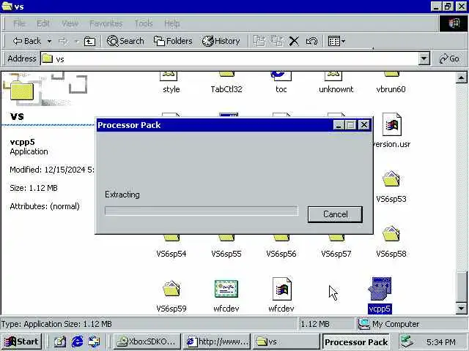This screenshot has width=469, height=351.
Task: Open the Favorites menu
Action: [106, 23]
